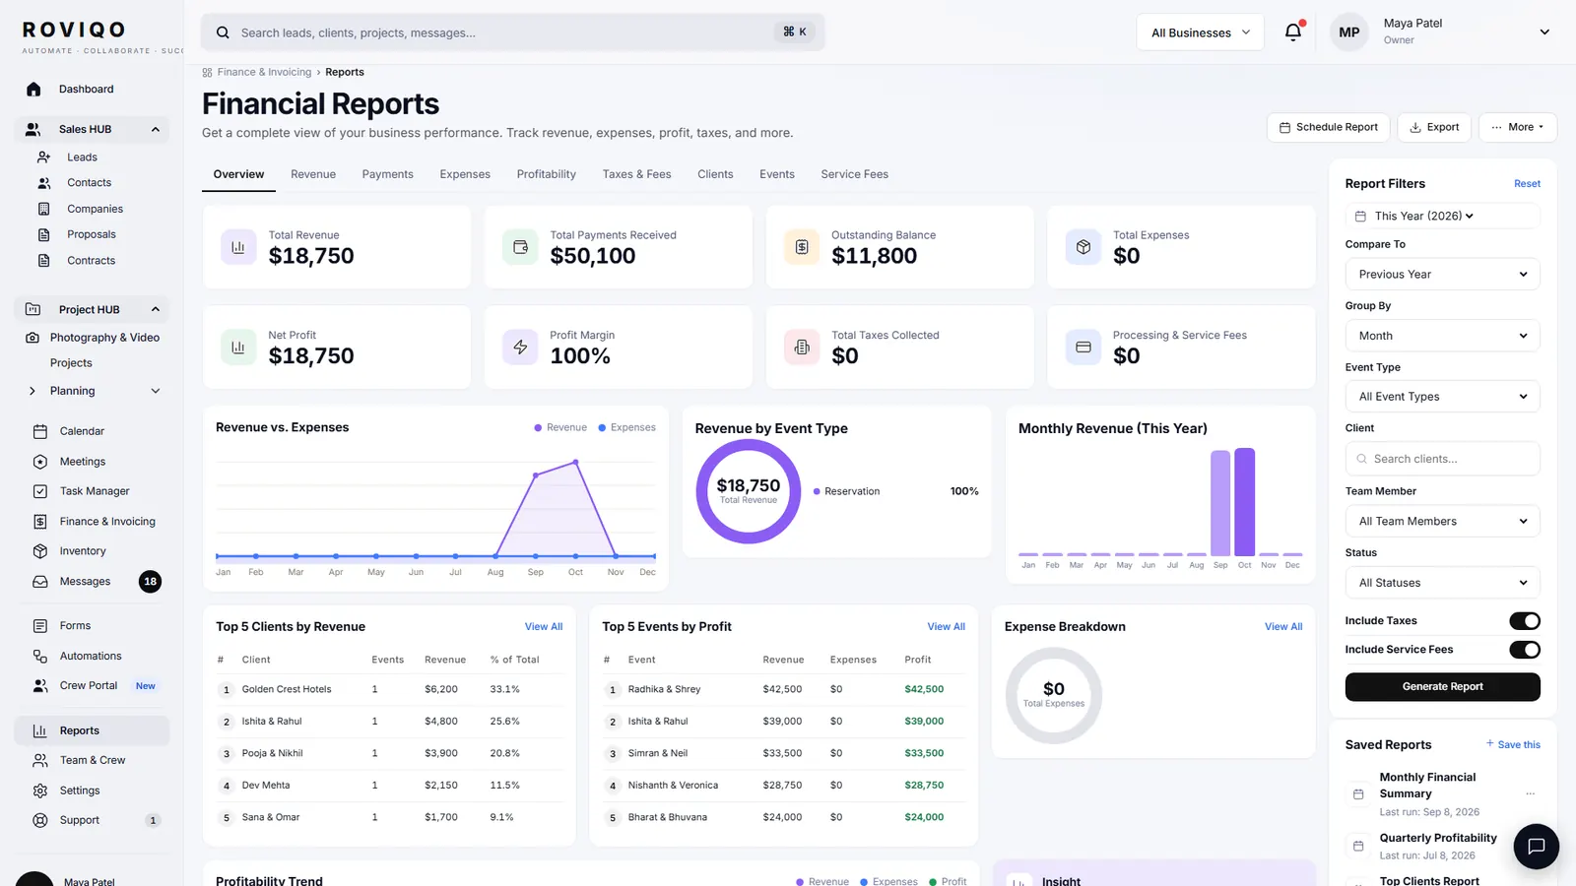Screen dimensions: 1576x886
Task: Collapse the Sales HUB section
Action: coord(156,130)
